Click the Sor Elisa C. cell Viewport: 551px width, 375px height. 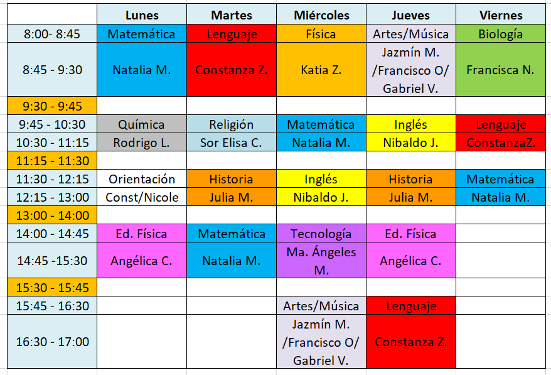click(232, 143)
